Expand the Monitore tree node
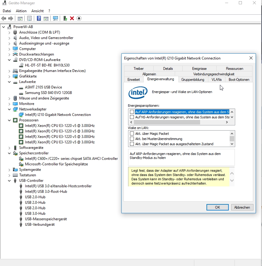The width and height of the screenshot is (262, 266). tap(9, 104)
